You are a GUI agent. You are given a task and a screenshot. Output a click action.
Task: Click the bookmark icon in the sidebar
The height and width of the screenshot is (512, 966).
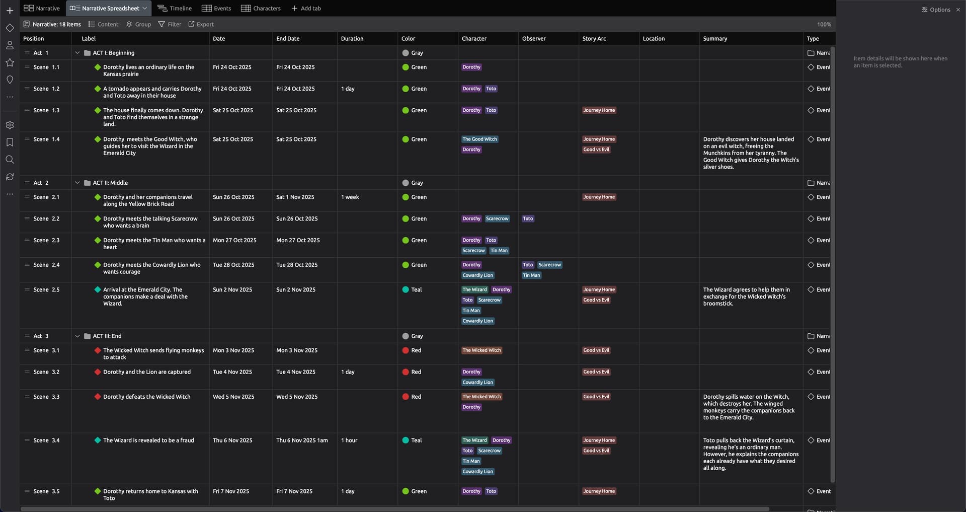10,142
